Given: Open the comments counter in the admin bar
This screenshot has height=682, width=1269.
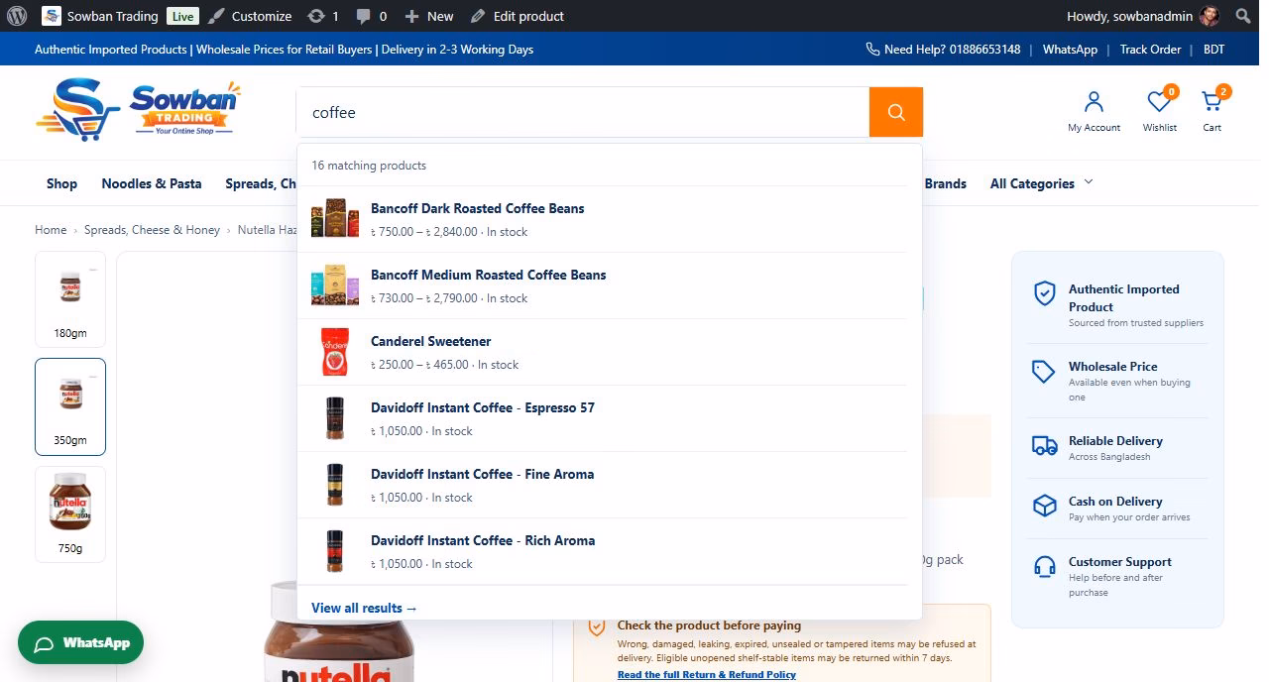Looking at the screenshot, I should pyautogui.click(x=372, y=16).
